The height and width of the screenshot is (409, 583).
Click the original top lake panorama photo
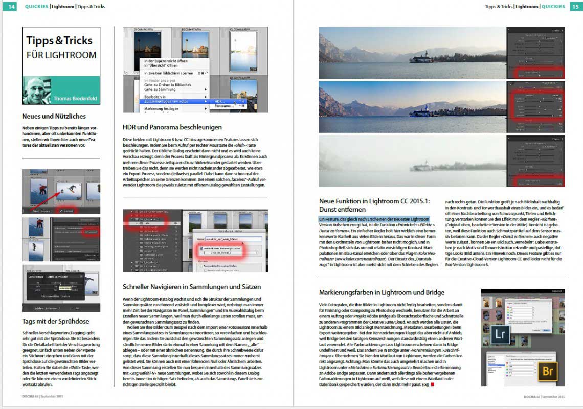pos(412,53)
